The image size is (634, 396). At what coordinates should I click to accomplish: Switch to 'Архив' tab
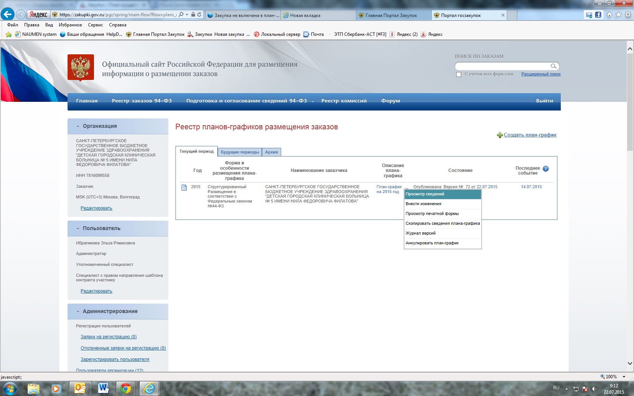(271, 152)
